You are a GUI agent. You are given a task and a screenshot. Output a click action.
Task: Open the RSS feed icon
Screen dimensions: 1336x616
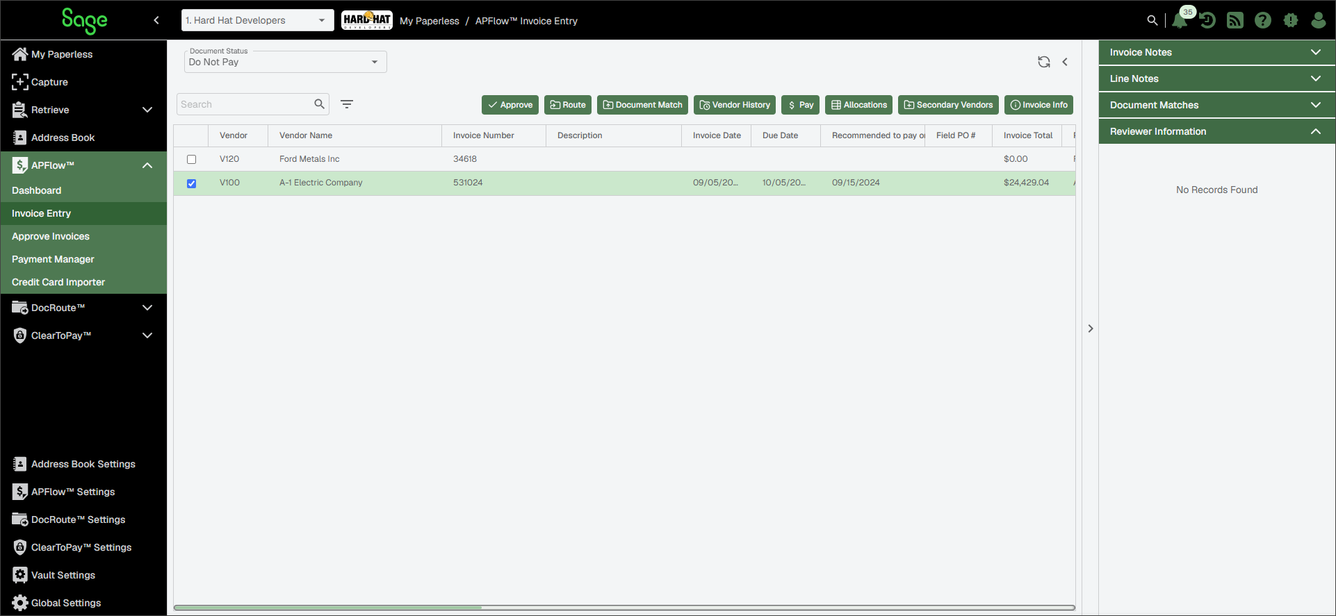click(1235, 20)
